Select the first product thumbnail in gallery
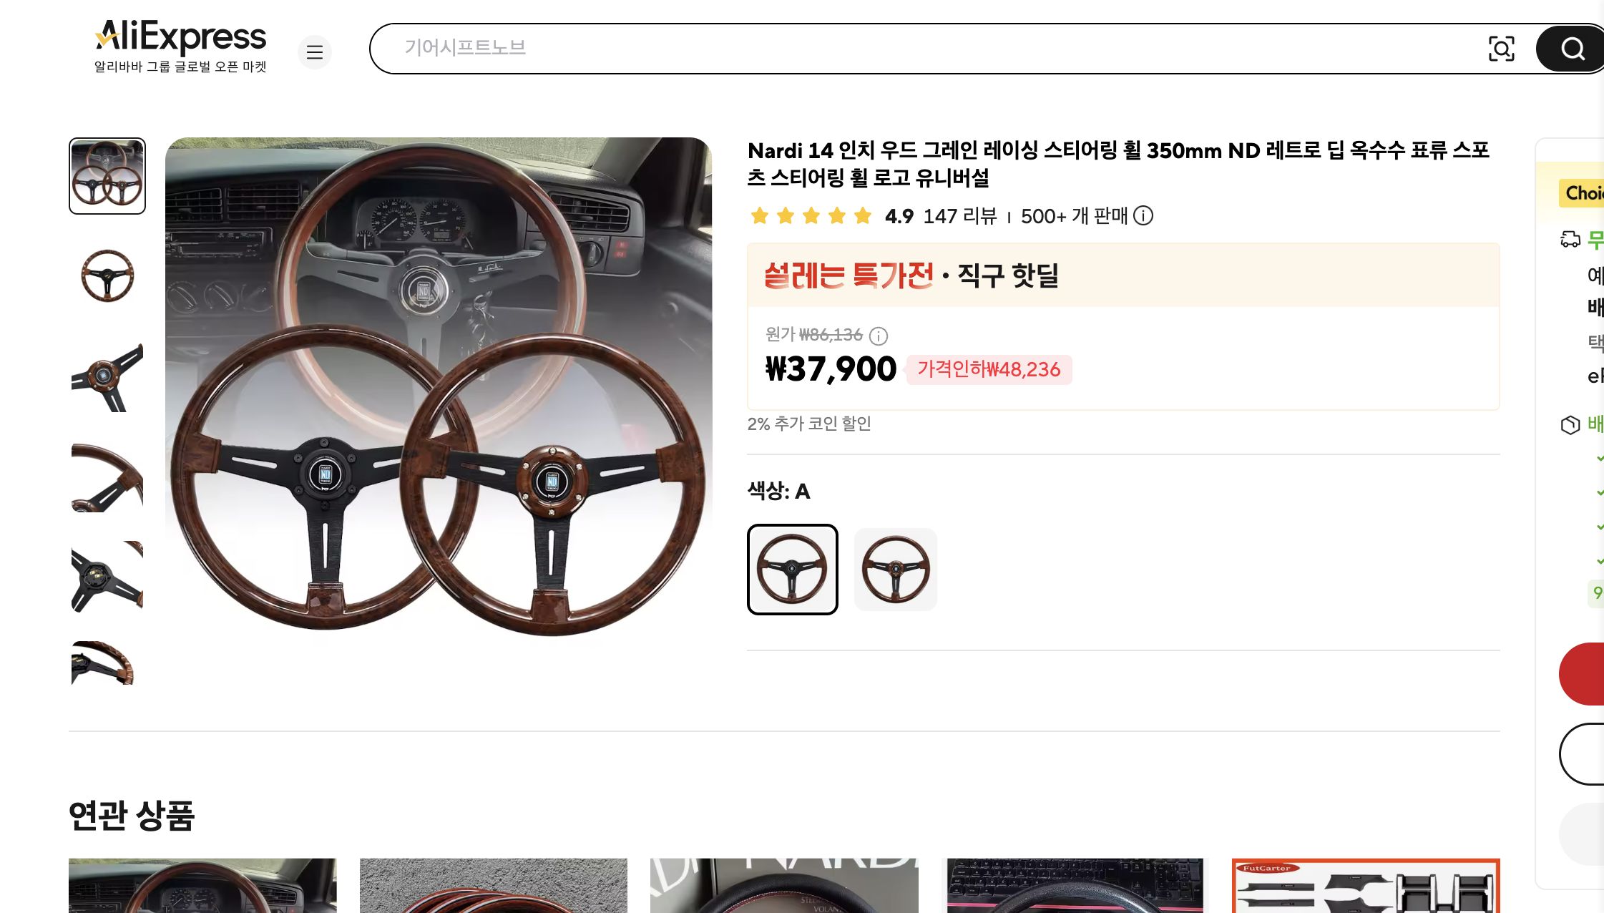This screenshot has height=913, width=1604. pyautogui.click(x=107, y=175)
